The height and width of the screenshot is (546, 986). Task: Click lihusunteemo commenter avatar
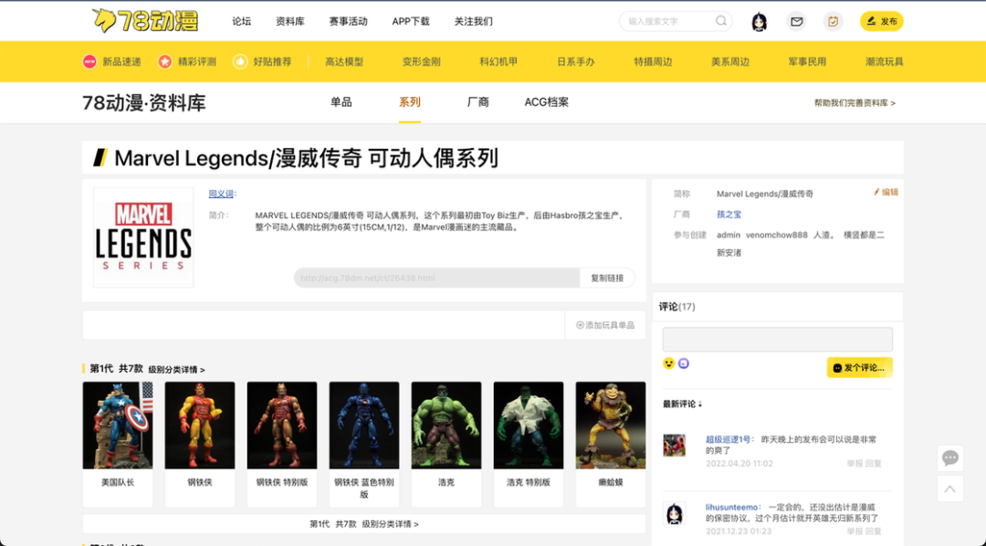tap(674, 513)
